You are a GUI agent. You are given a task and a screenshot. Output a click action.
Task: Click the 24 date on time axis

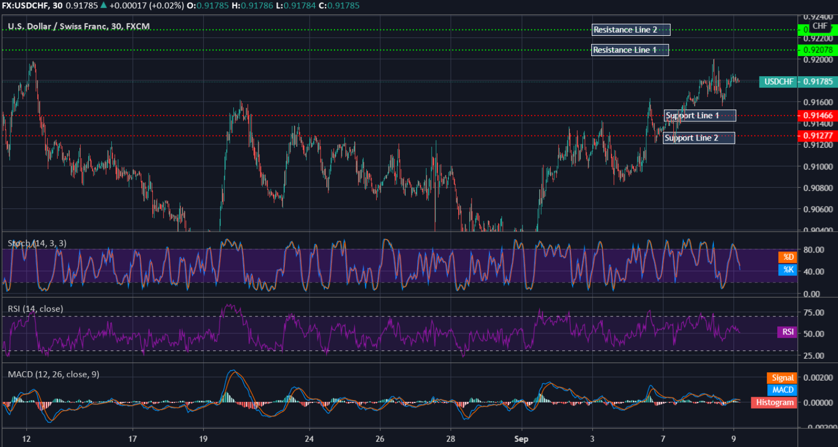pyautogui.click(x=309, y=439)
